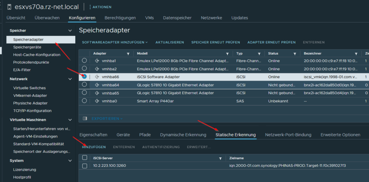
Task: Select the radio button for vmhba64
Action: tap(84, 85)
